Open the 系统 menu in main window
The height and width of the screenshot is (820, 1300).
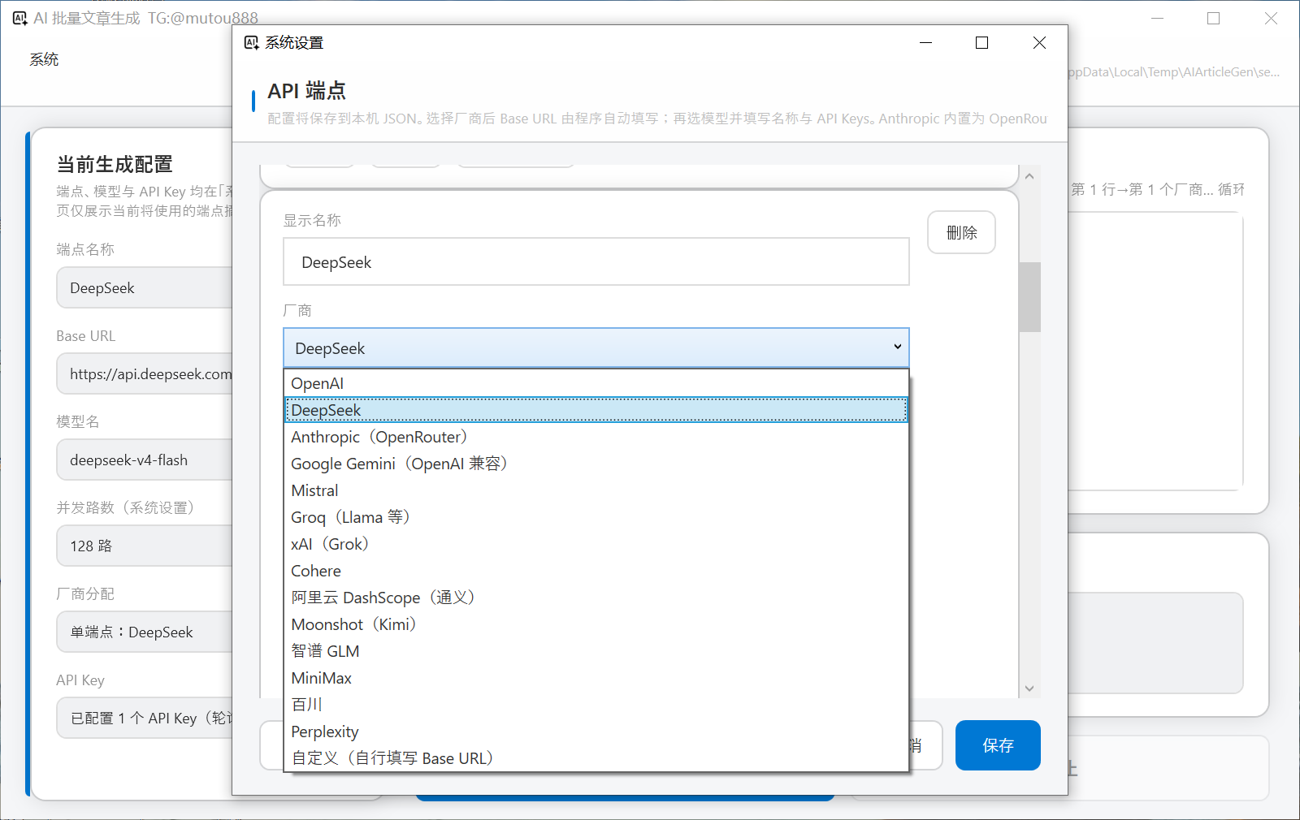click(44, 59)
